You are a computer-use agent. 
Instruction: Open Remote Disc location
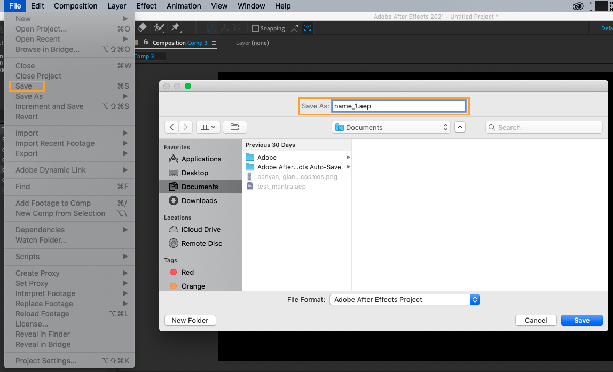pyautogui.click(x=201, y=243)
